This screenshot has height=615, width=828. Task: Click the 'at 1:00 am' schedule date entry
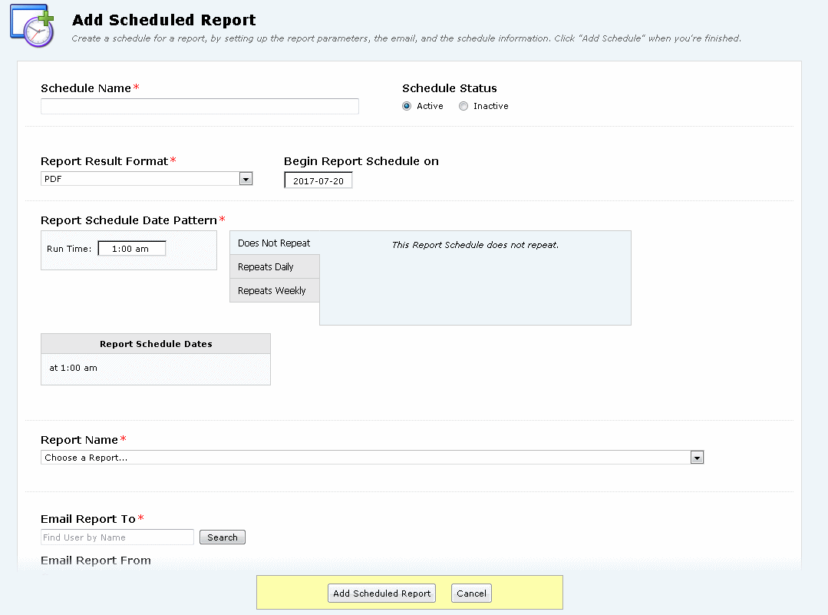click(74, 368)
